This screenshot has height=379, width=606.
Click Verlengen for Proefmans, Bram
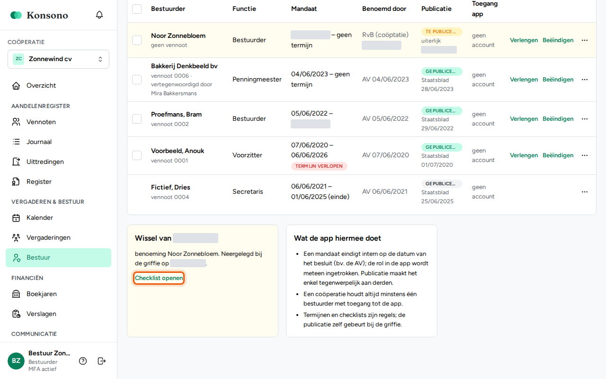pyautogui.click(x=524, y=119)
